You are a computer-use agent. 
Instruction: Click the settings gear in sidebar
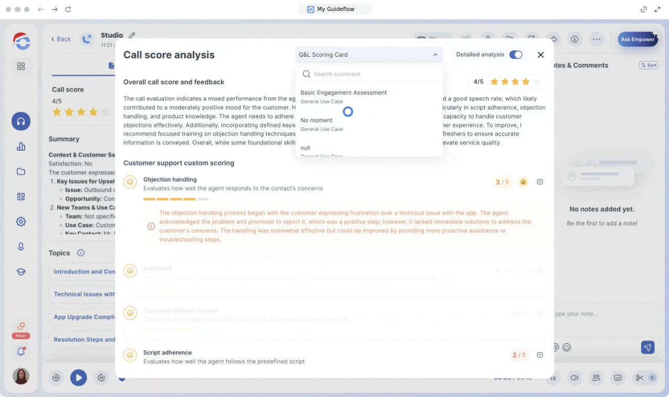[x=21, y=222]
